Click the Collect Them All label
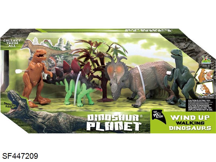Viewport: 216px width, 162px height. 12,43
